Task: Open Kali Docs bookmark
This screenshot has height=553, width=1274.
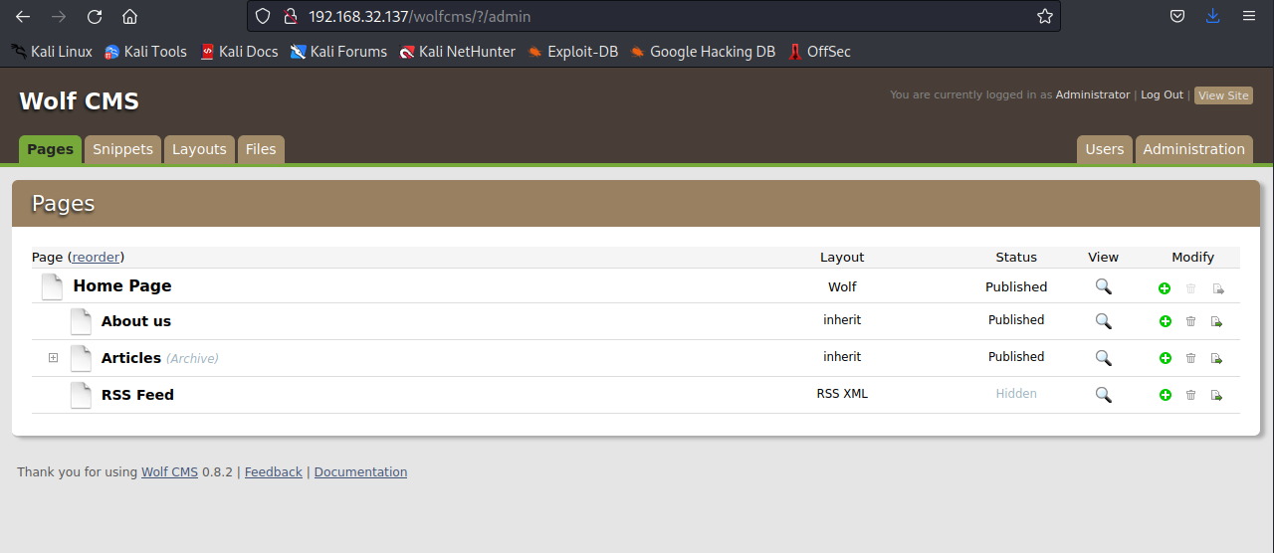Action: [239, 52]
